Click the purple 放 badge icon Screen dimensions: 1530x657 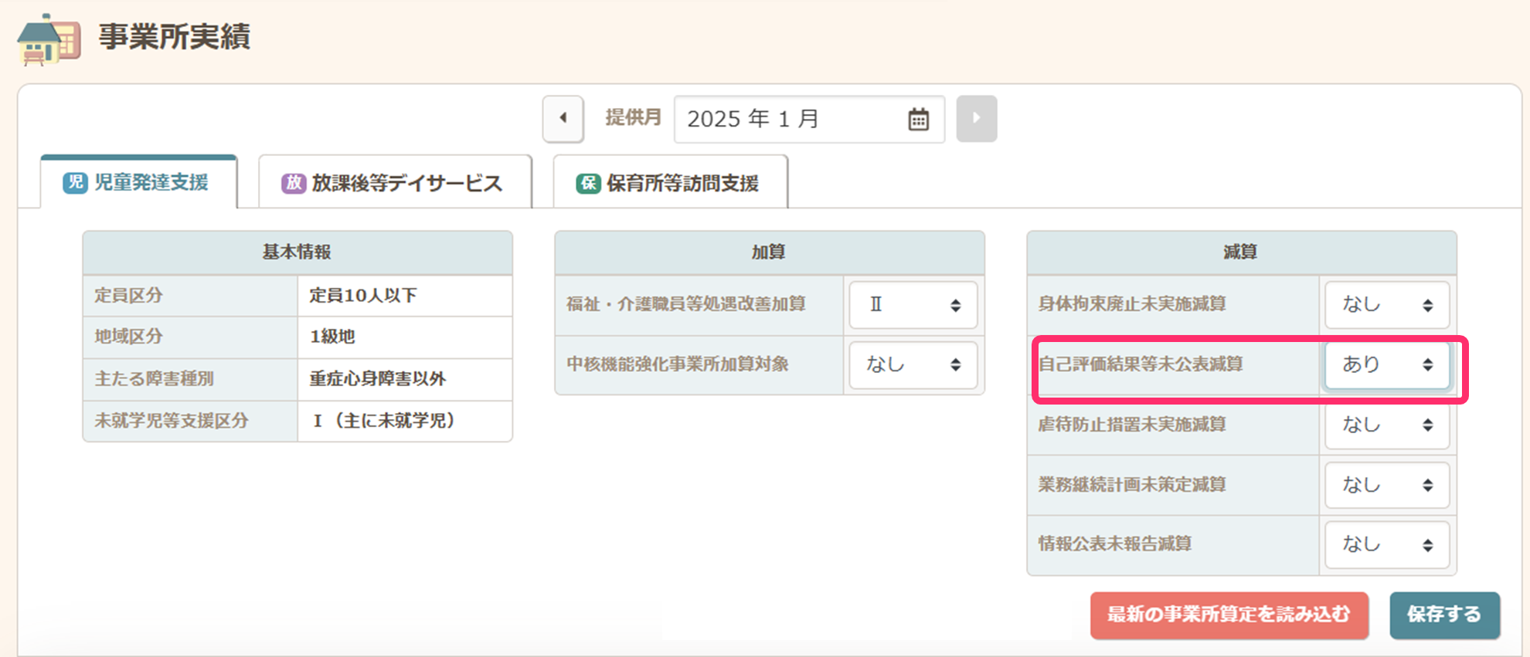[x=293, y=184]
